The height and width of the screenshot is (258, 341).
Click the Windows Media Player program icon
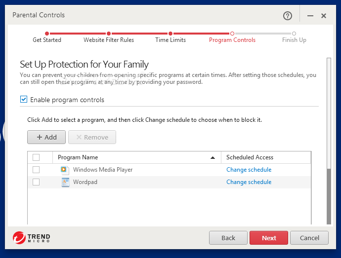(x=65, y=170)
